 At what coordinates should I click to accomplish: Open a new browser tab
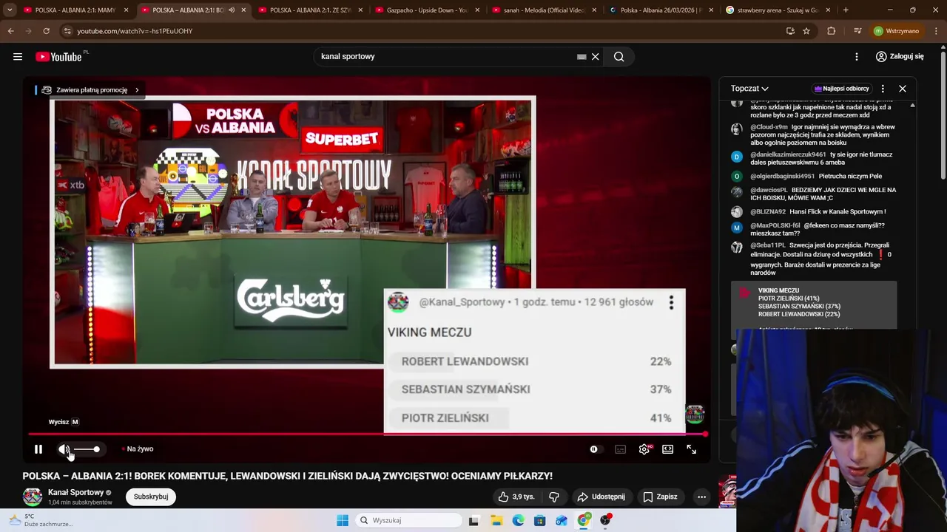pyautogui.click(x=846, y=10)
